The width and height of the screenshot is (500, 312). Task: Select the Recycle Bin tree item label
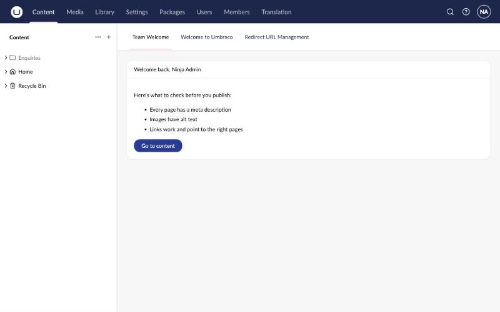[32, 86]
